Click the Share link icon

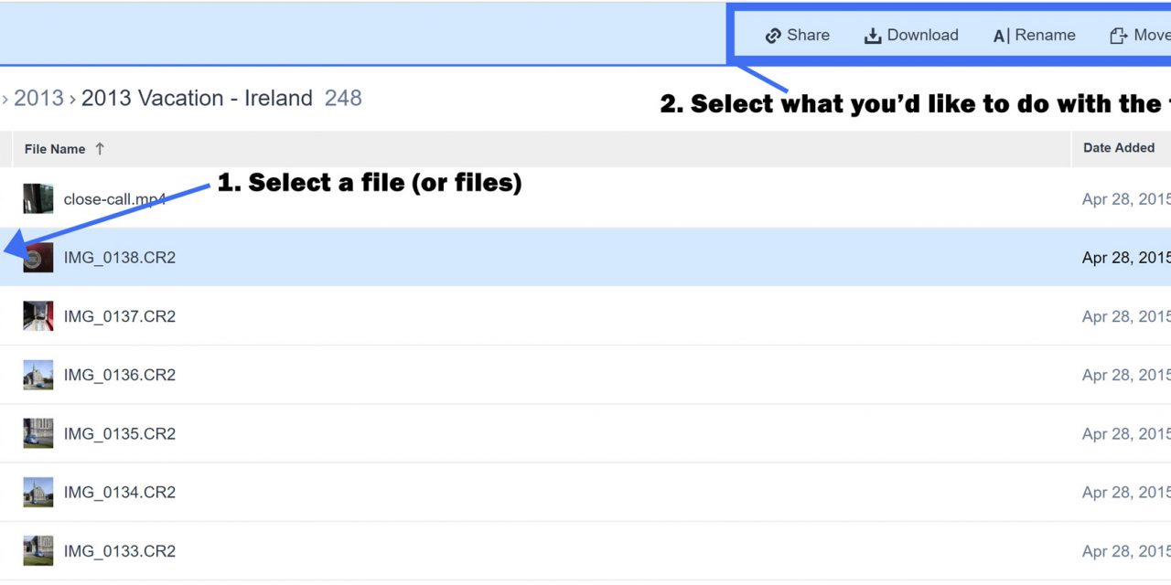[x=773, y=36]
